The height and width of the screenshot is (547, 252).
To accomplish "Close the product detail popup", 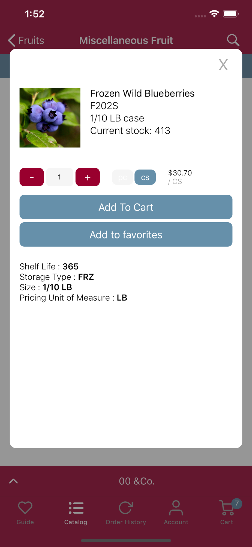I will point(223,65).
